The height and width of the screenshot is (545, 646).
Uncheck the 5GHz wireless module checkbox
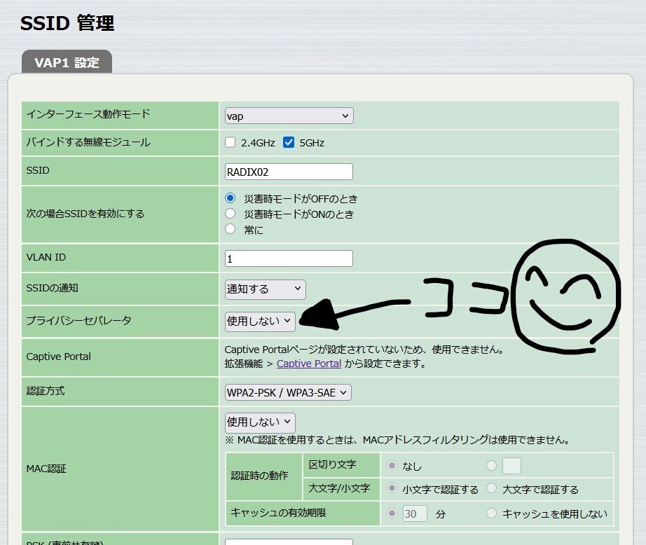click(x=288, y=142)
